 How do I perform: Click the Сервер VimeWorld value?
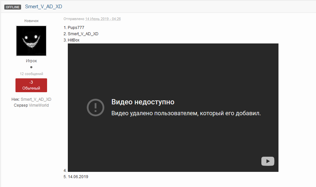point(39,105)
